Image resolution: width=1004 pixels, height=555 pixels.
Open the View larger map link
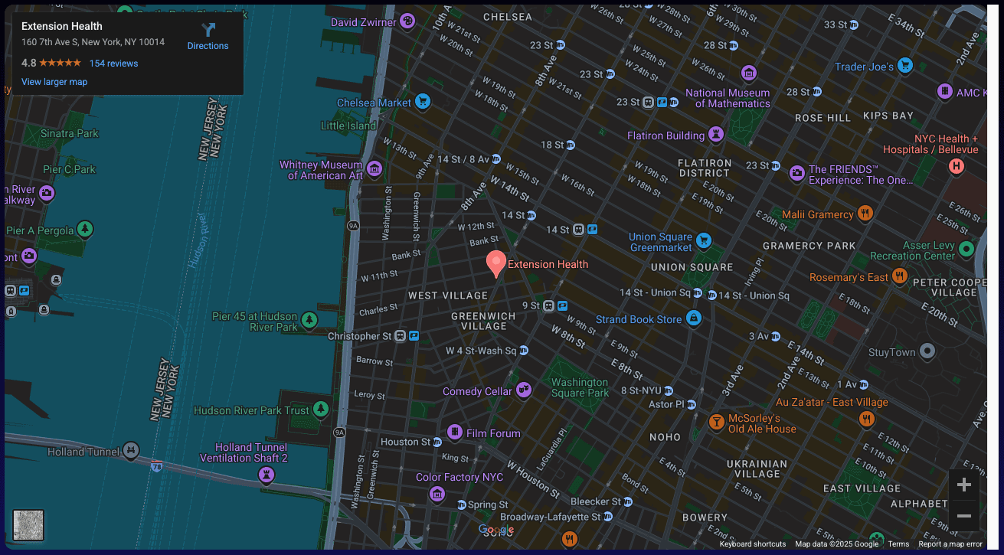coord(54,82)
